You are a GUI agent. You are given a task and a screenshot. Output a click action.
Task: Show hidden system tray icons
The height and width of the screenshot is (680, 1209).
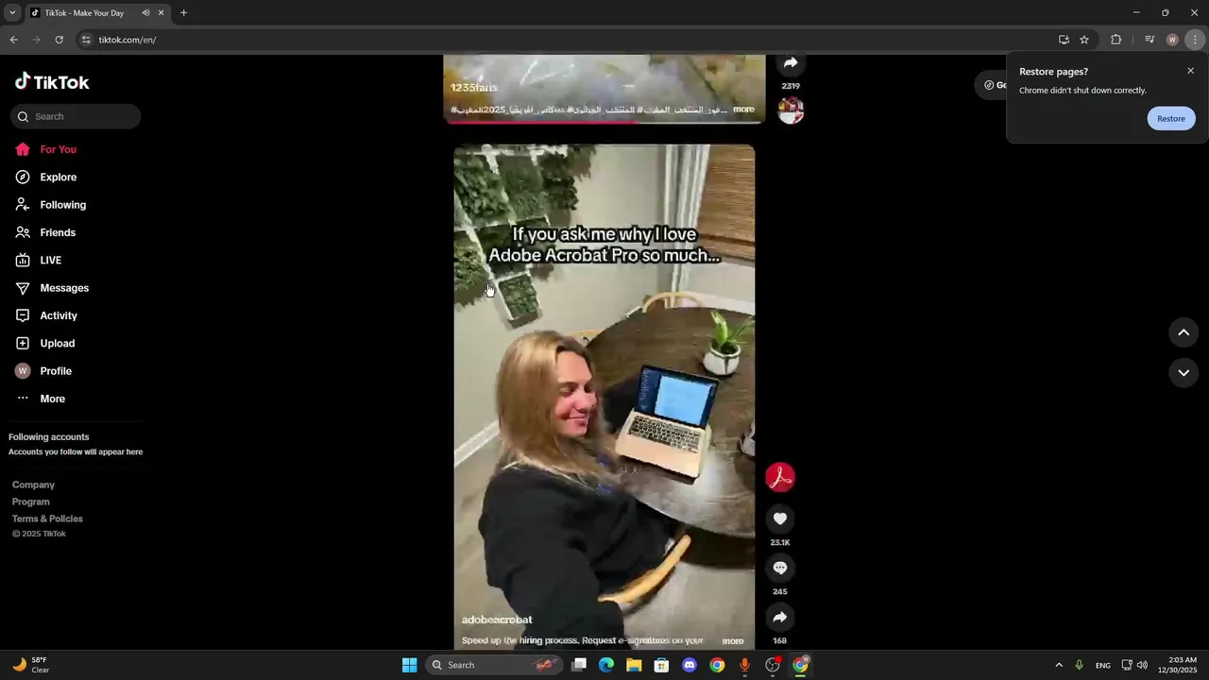[1058, 665]
